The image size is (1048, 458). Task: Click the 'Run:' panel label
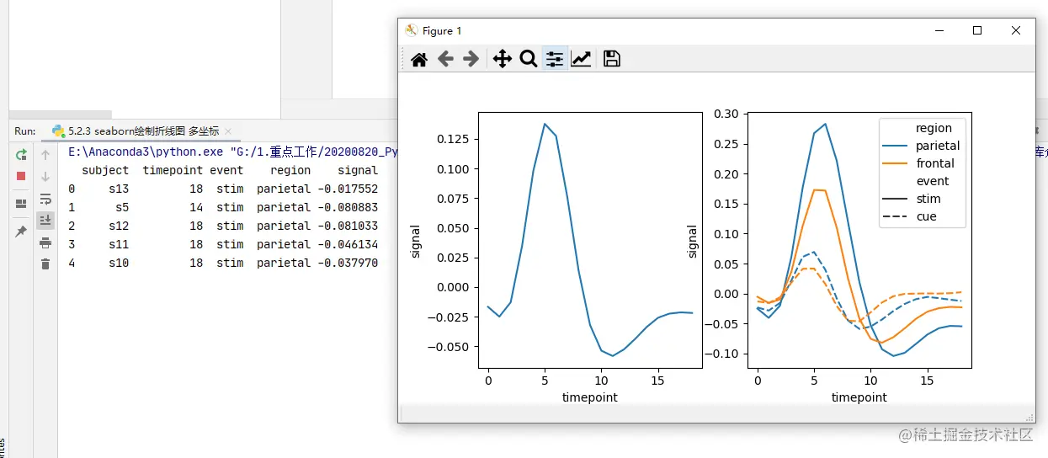click(25, 131)
